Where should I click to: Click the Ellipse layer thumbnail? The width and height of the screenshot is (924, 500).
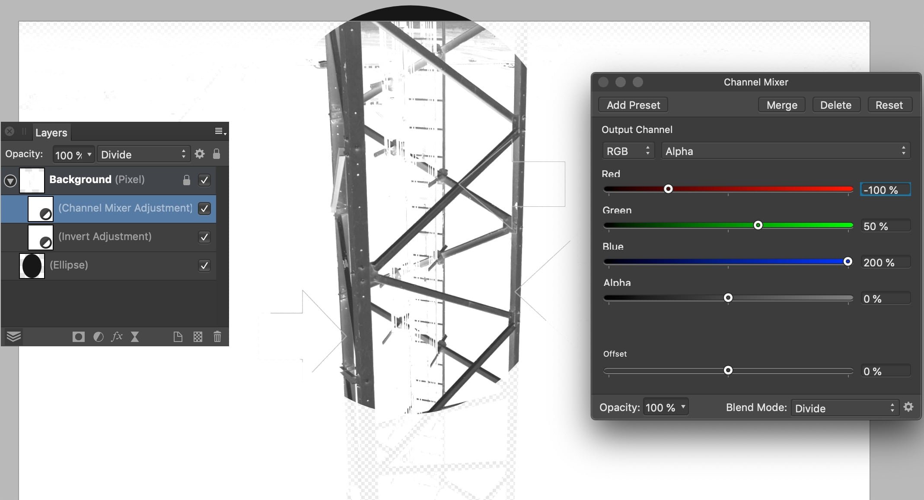click(x=32, y=266)
